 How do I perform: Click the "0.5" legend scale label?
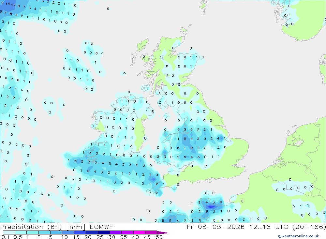(18, 237)
